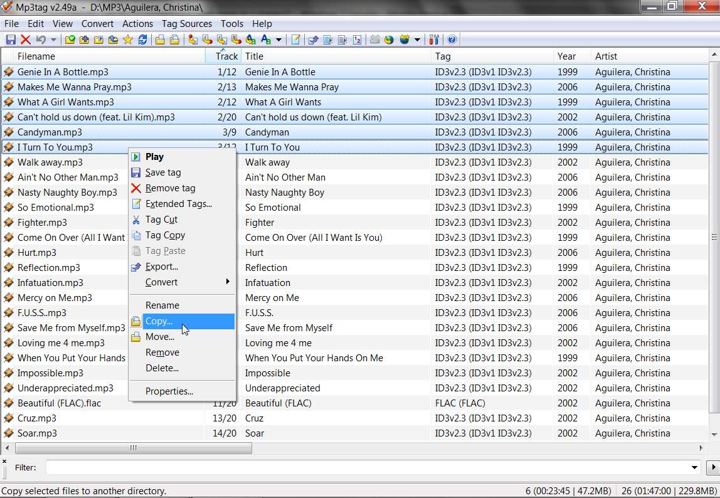720x498 pixels.
Task: Select the 'Genie In A Bottle.mp3' file row
Action: [354, 72]
